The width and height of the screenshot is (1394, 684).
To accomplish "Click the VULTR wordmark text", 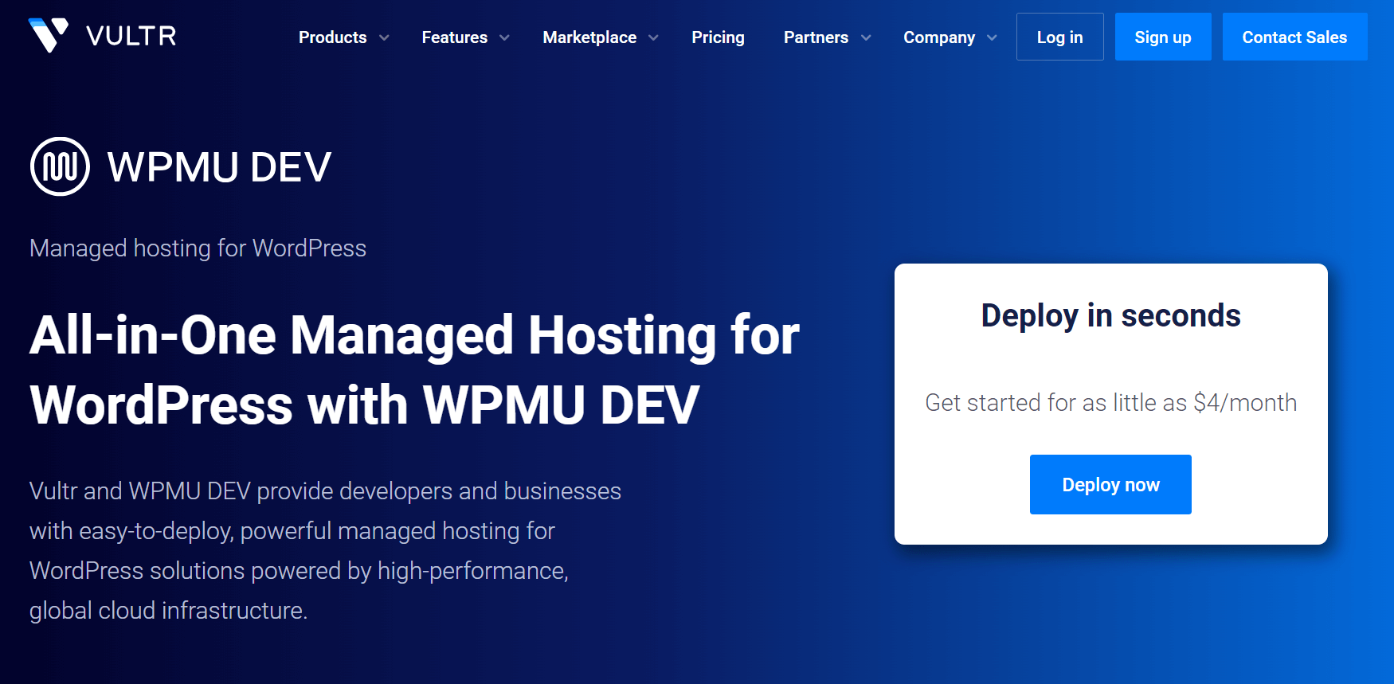I will tap(131, 36).
